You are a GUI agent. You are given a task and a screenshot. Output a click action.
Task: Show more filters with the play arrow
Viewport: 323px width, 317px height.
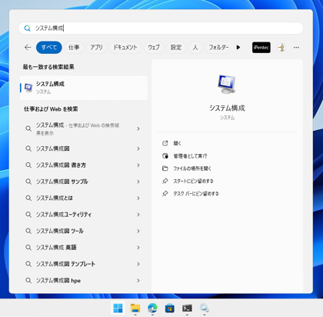[238, 48]
